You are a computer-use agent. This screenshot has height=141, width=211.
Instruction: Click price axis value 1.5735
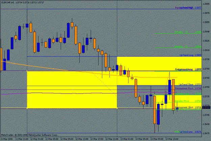(206, 96)
